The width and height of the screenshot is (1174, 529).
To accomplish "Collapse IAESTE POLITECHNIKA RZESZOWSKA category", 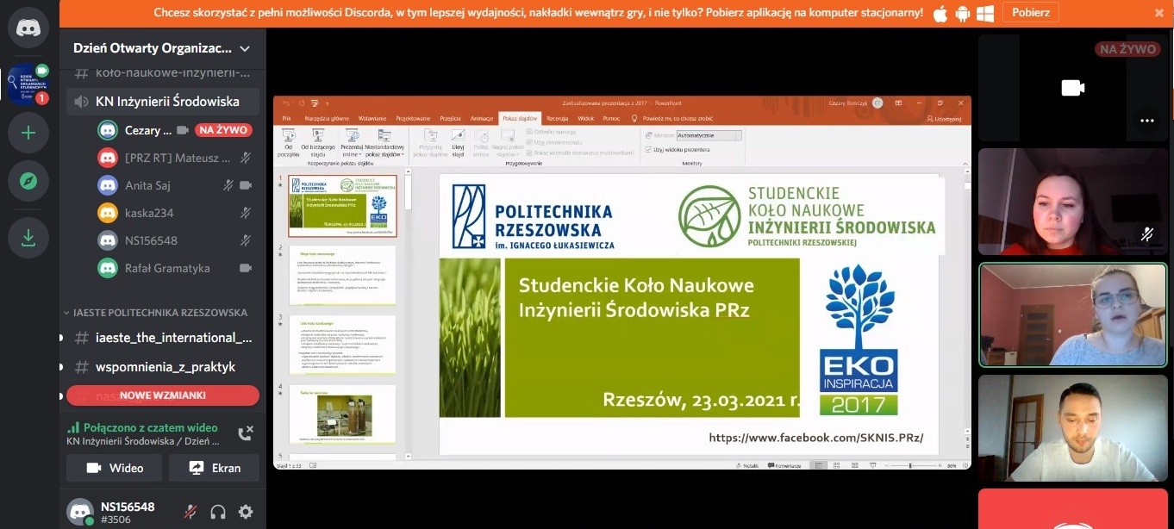I will click(159, 313).
